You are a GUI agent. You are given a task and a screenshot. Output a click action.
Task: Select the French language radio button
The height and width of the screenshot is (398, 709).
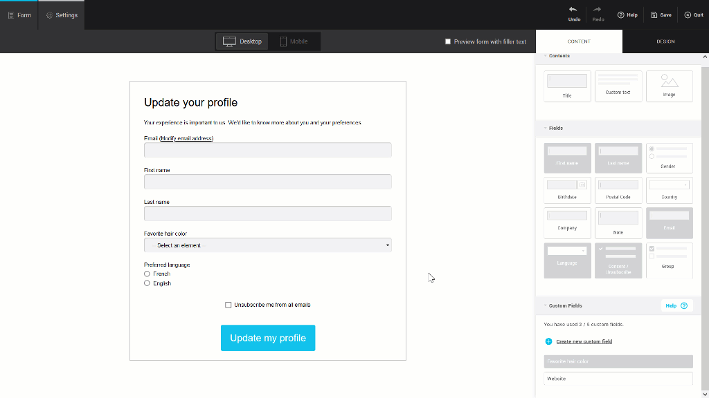(147, 274)
